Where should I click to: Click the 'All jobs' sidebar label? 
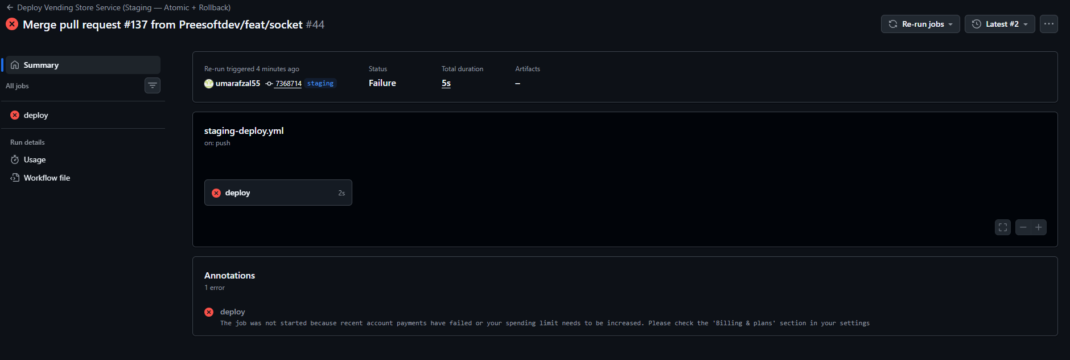(x=17, y=86)
